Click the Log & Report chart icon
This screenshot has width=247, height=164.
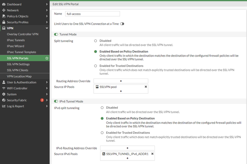[4, 106]
